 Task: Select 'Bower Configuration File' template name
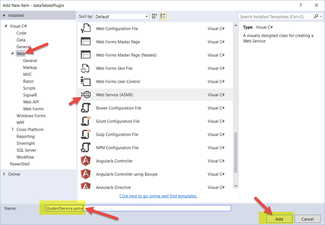[x=119, y=108]
